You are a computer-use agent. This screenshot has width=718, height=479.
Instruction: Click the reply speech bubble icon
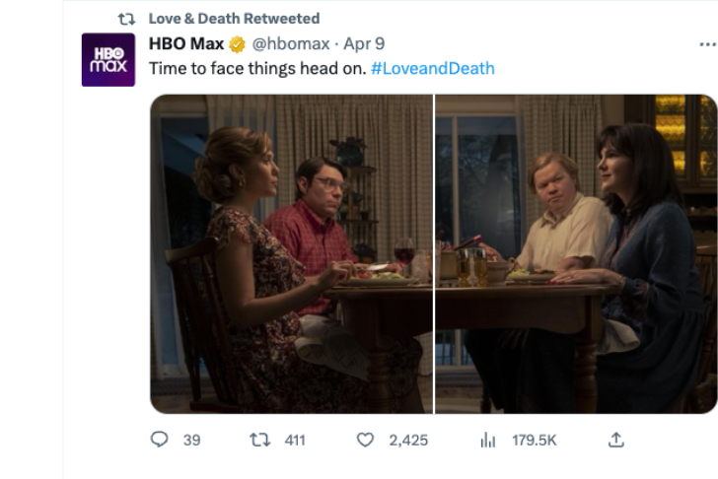(160, 441)
